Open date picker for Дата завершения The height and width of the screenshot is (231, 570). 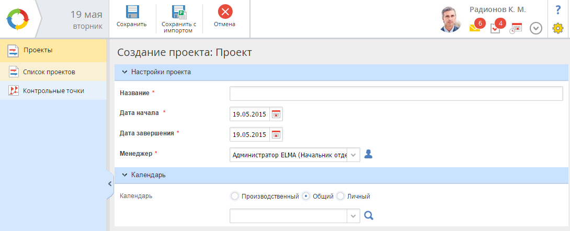pos(276,134)
